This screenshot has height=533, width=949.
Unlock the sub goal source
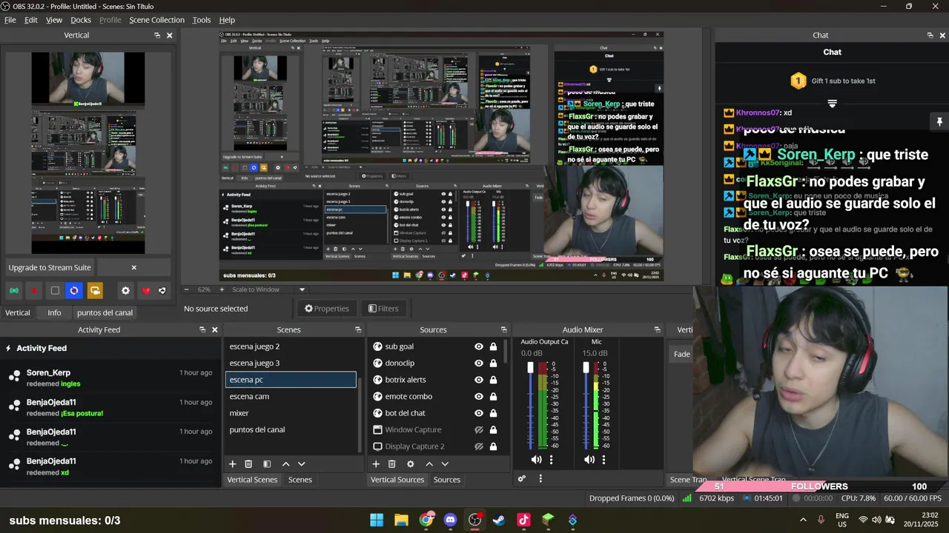pos(493,346)
